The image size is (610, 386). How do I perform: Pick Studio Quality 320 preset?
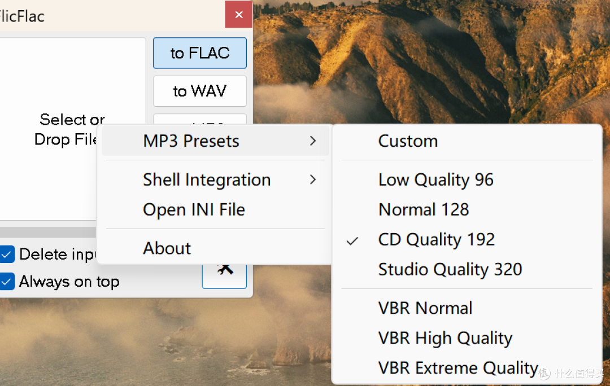click(467, 269)
